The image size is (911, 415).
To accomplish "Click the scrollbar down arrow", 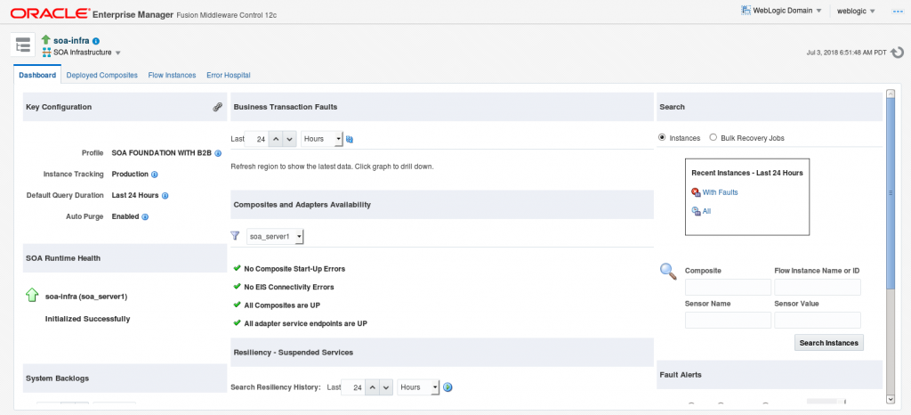I will pyautogui.click(x=890, y=399).
